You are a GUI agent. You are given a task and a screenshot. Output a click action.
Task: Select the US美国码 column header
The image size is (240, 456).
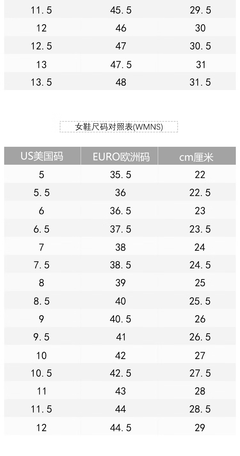(x=42, y=156)
